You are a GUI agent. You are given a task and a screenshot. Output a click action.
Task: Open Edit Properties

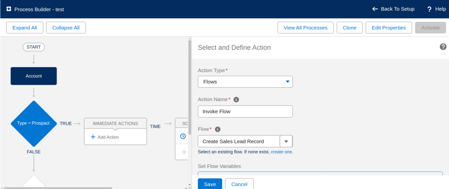388,28
